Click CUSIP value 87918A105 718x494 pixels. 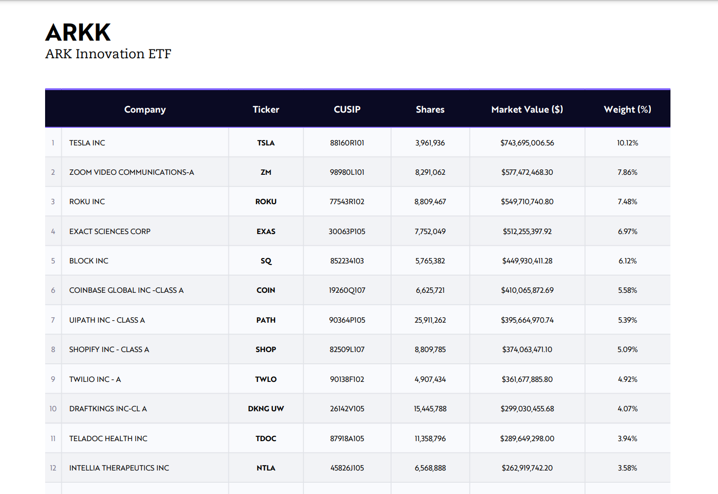point(347,439)
